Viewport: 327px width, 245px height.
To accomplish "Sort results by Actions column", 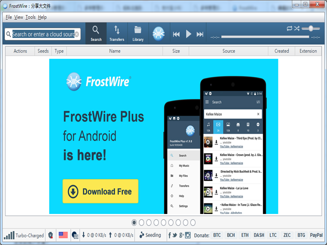I will [x=20, y=51].
